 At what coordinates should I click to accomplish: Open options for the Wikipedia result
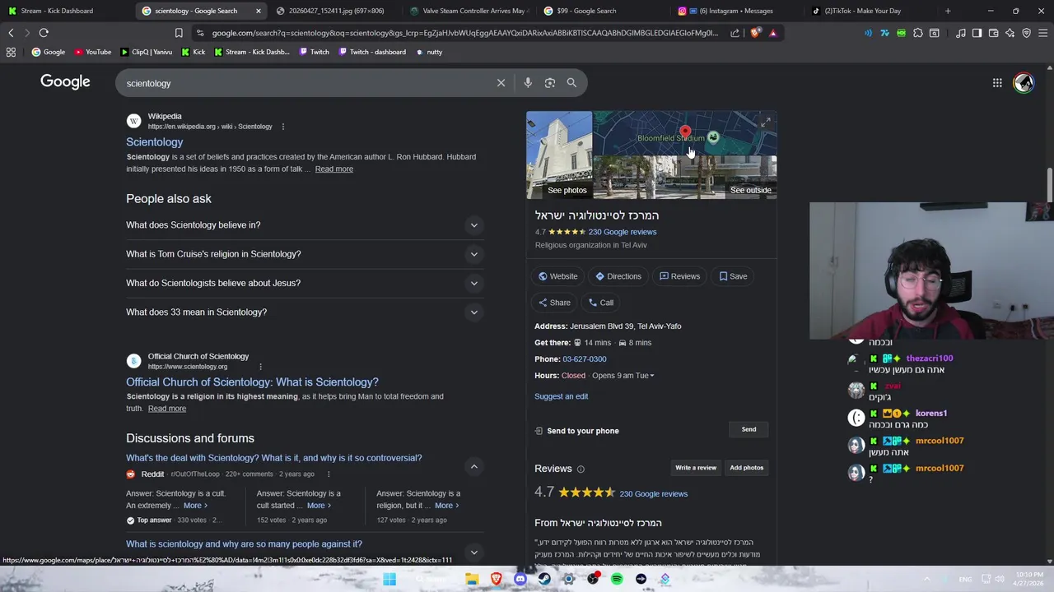tap(282, 127)
